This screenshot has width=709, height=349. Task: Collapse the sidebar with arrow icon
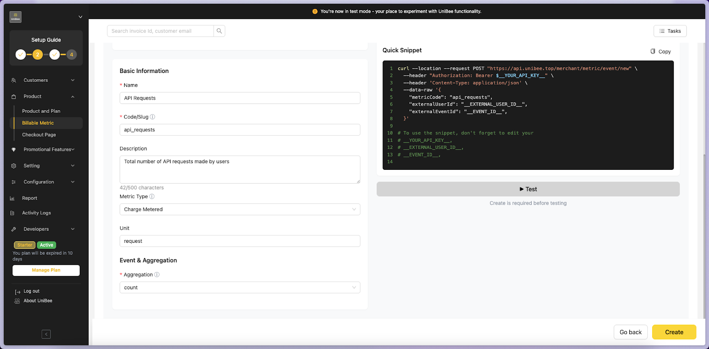click(46, 334)
